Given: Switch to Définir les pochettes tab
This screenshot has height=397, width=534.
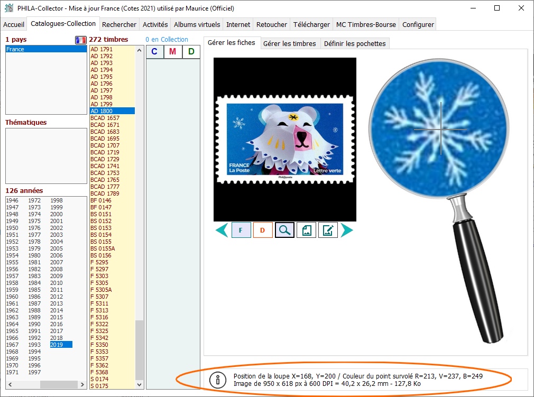Looking at the screenshot, I should pyautogui.click(x=355, y=43).
